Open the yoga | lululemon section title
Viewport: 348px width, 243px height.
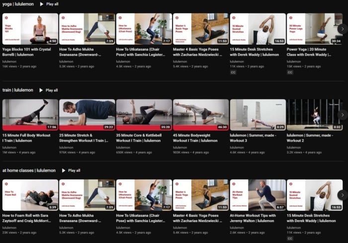click(18, 4)
